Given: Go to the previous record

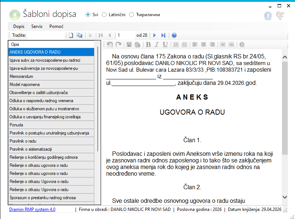Looking at the screenshot, I should (x=110, y=35).
